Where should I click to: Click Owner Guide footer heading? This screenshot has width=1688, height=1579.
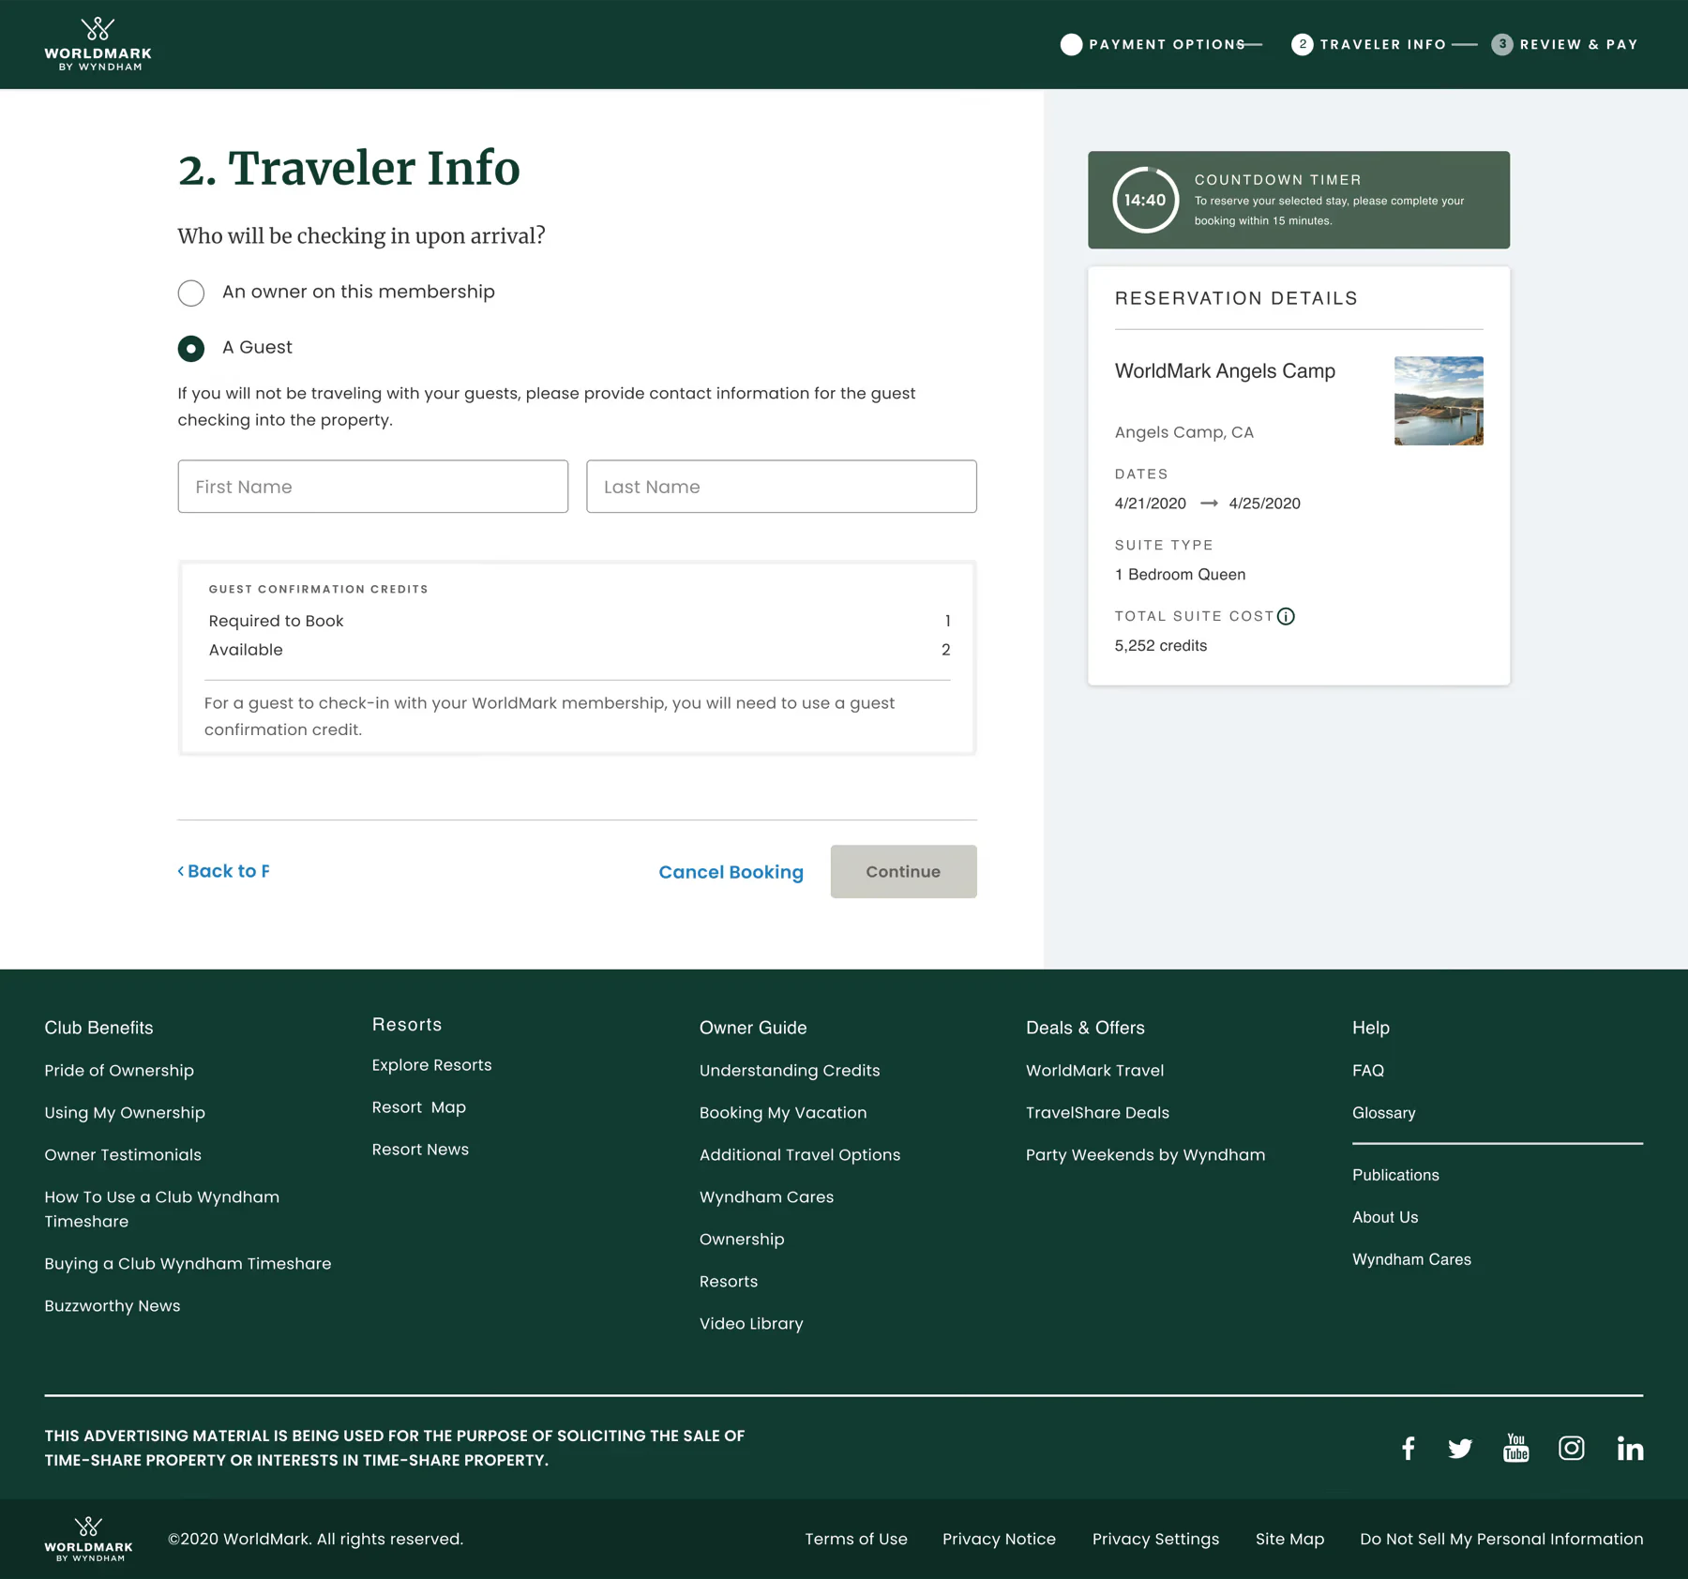click(x=753, y=1028)
